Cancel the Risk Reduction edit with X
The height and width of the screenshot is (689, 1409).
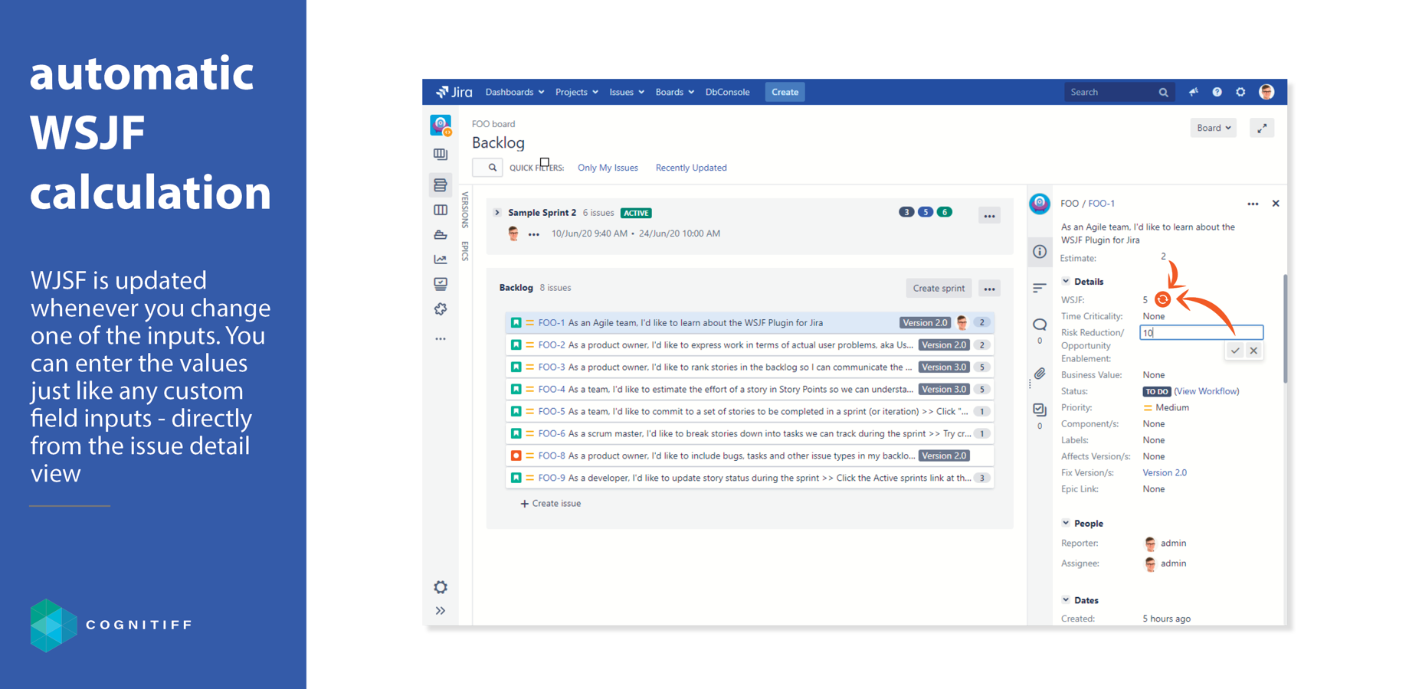click(1253, 351)
